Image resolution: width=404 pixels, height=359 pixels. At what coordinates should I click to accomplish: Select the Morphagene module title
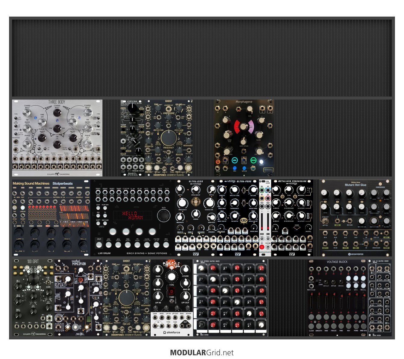click(244, 102)
